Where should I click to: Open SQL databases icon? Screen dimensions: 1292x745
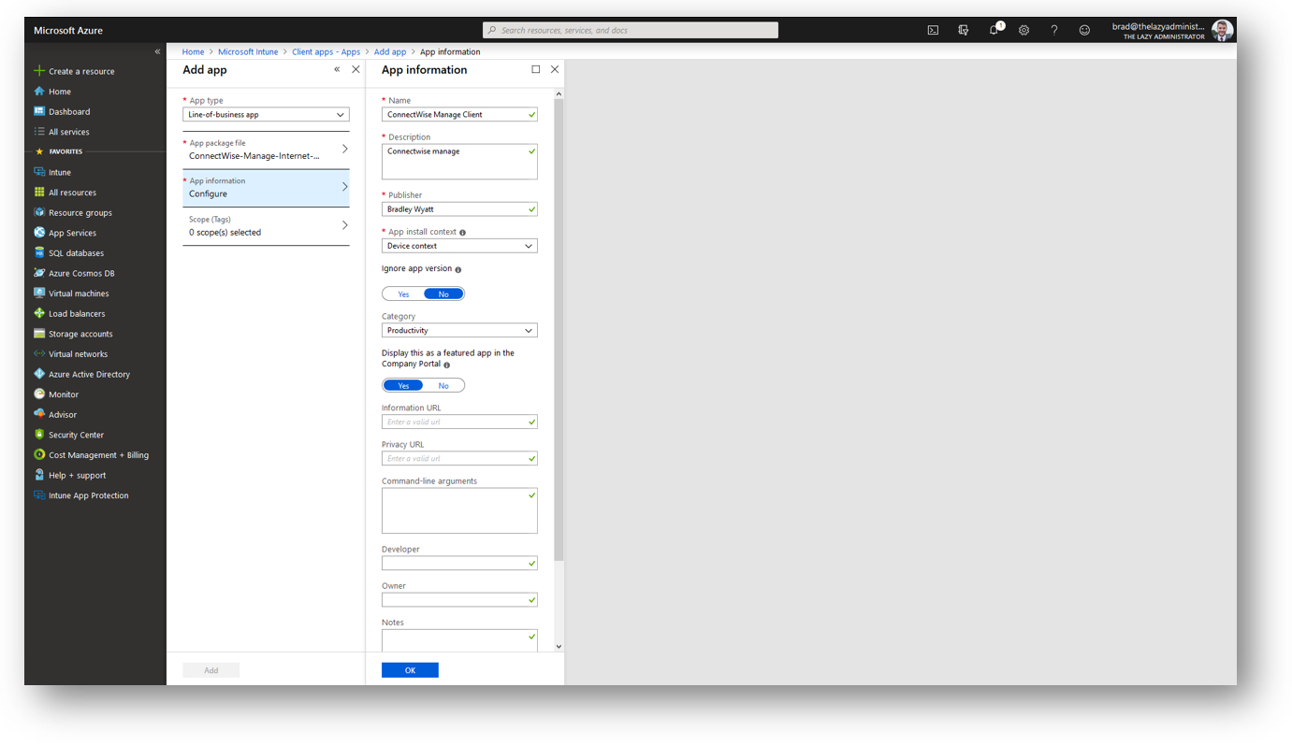(39, 252)
